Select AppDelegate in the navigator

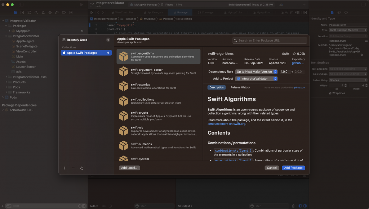point(25,41)
